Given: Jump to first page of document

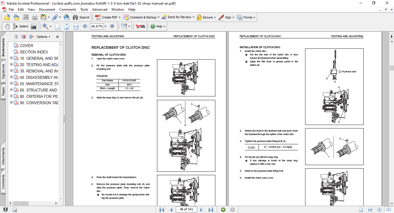Looking at the screenshot, I should [162, 210].
